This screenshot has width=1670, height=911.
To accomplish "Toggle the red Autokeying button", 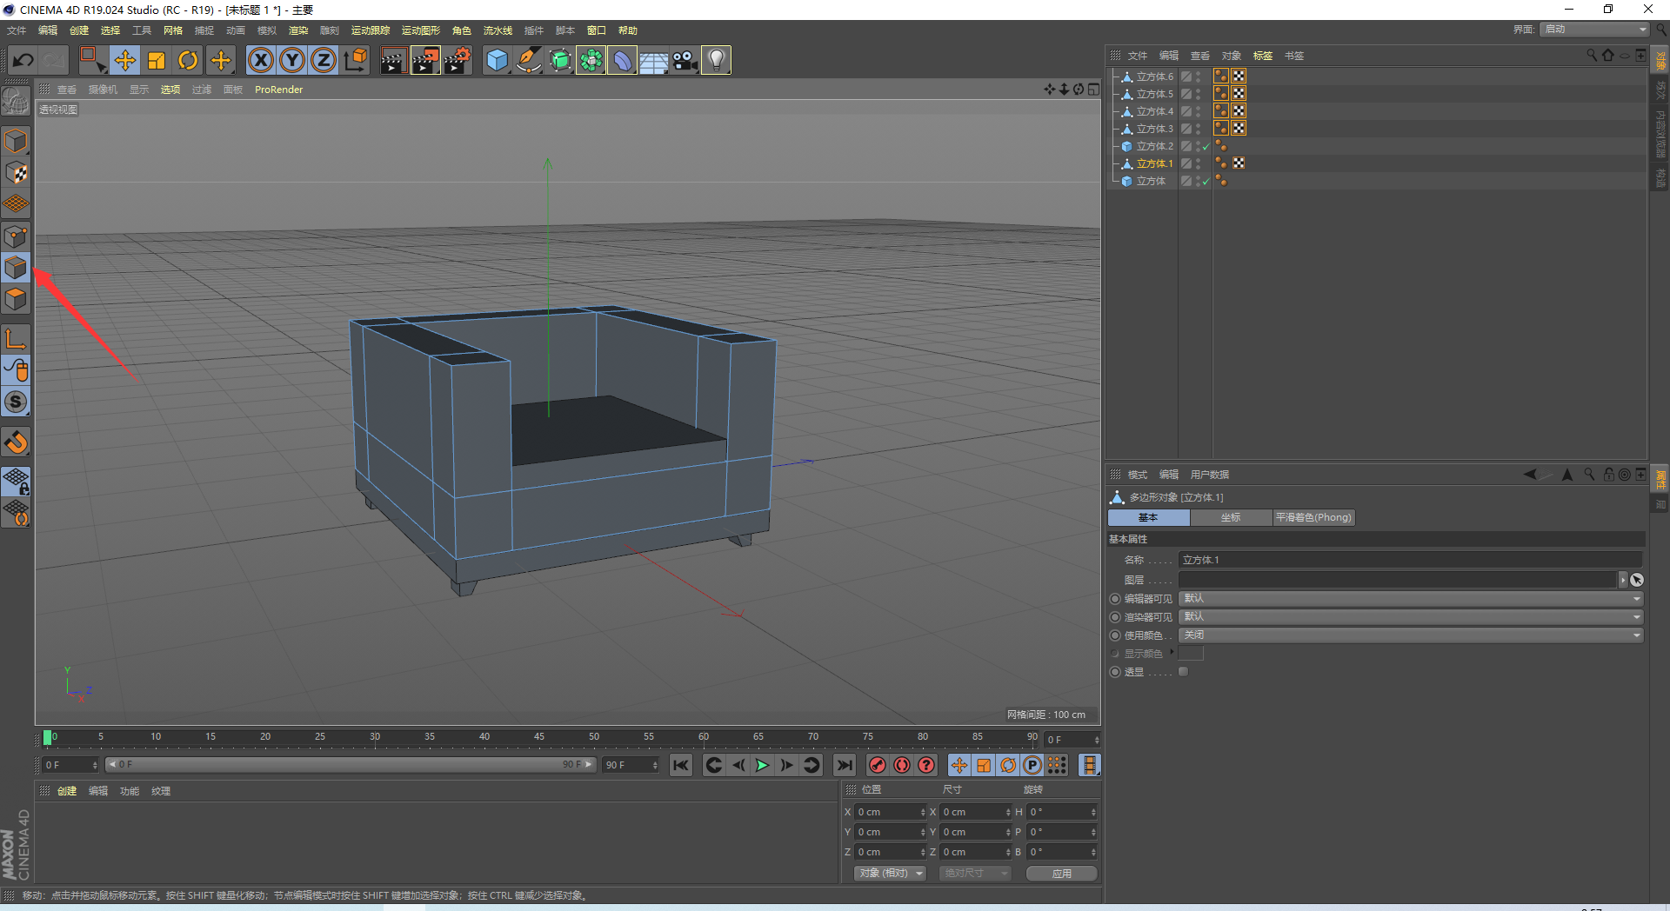I will click(x=902, y=765).
